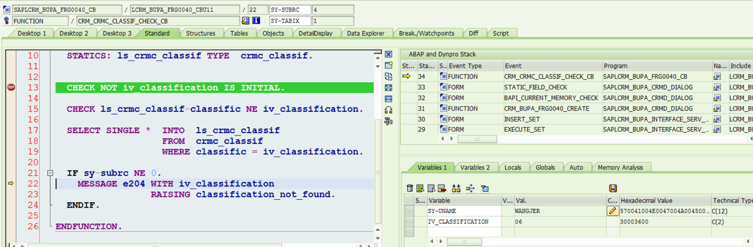Click the SY-TABIX variable name field
Image resolution: width=753 pixels, height=247 pixels.
[290, 21]
